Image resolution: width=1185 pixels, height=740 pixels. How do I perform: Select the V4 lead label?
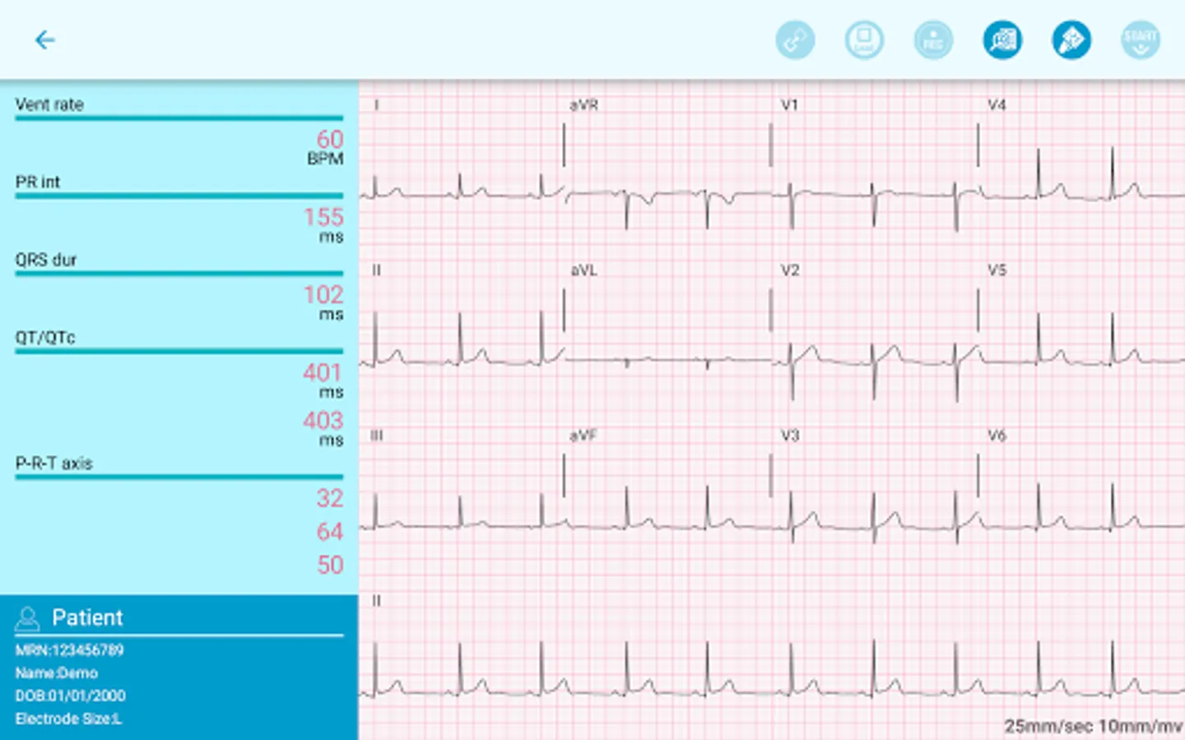coord(997,105)
